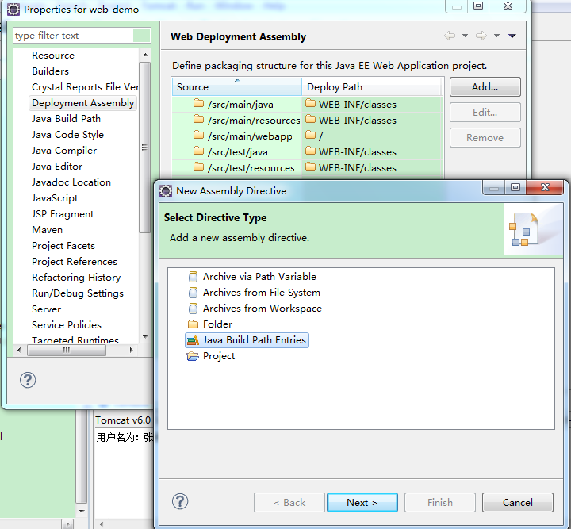
Task: Click the properties tree vertical scrollbar thumb
Action: click(x=145, y=148)
